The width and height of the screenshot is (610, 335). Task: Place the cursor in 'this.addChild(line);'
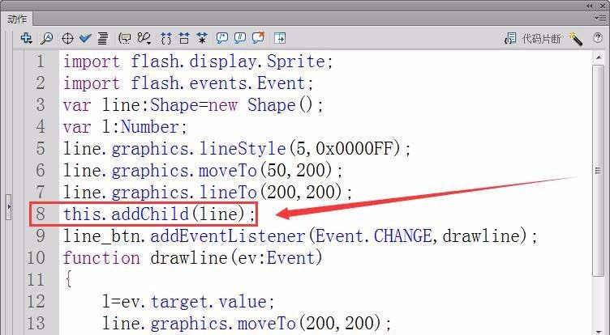pos(160,214)
